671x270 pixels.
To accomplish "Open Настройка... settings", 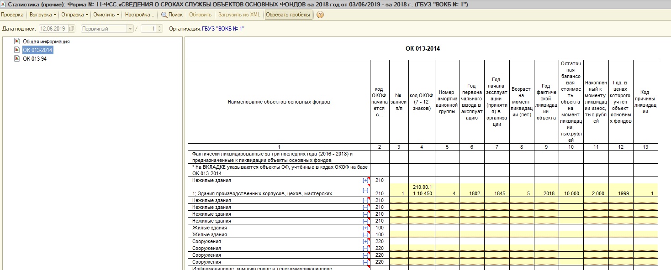I will (139, 15).
